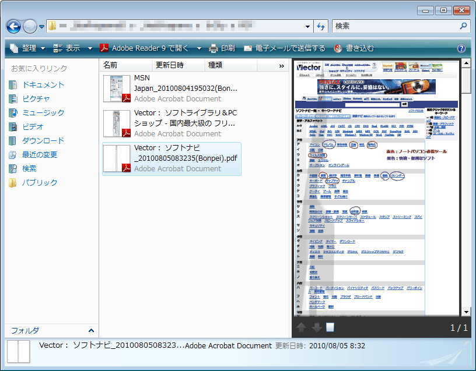The image size is (476, 371).
Task: Click the 更新日時 2010/08/05 8:32 detail value
Action: coord(337,346)
